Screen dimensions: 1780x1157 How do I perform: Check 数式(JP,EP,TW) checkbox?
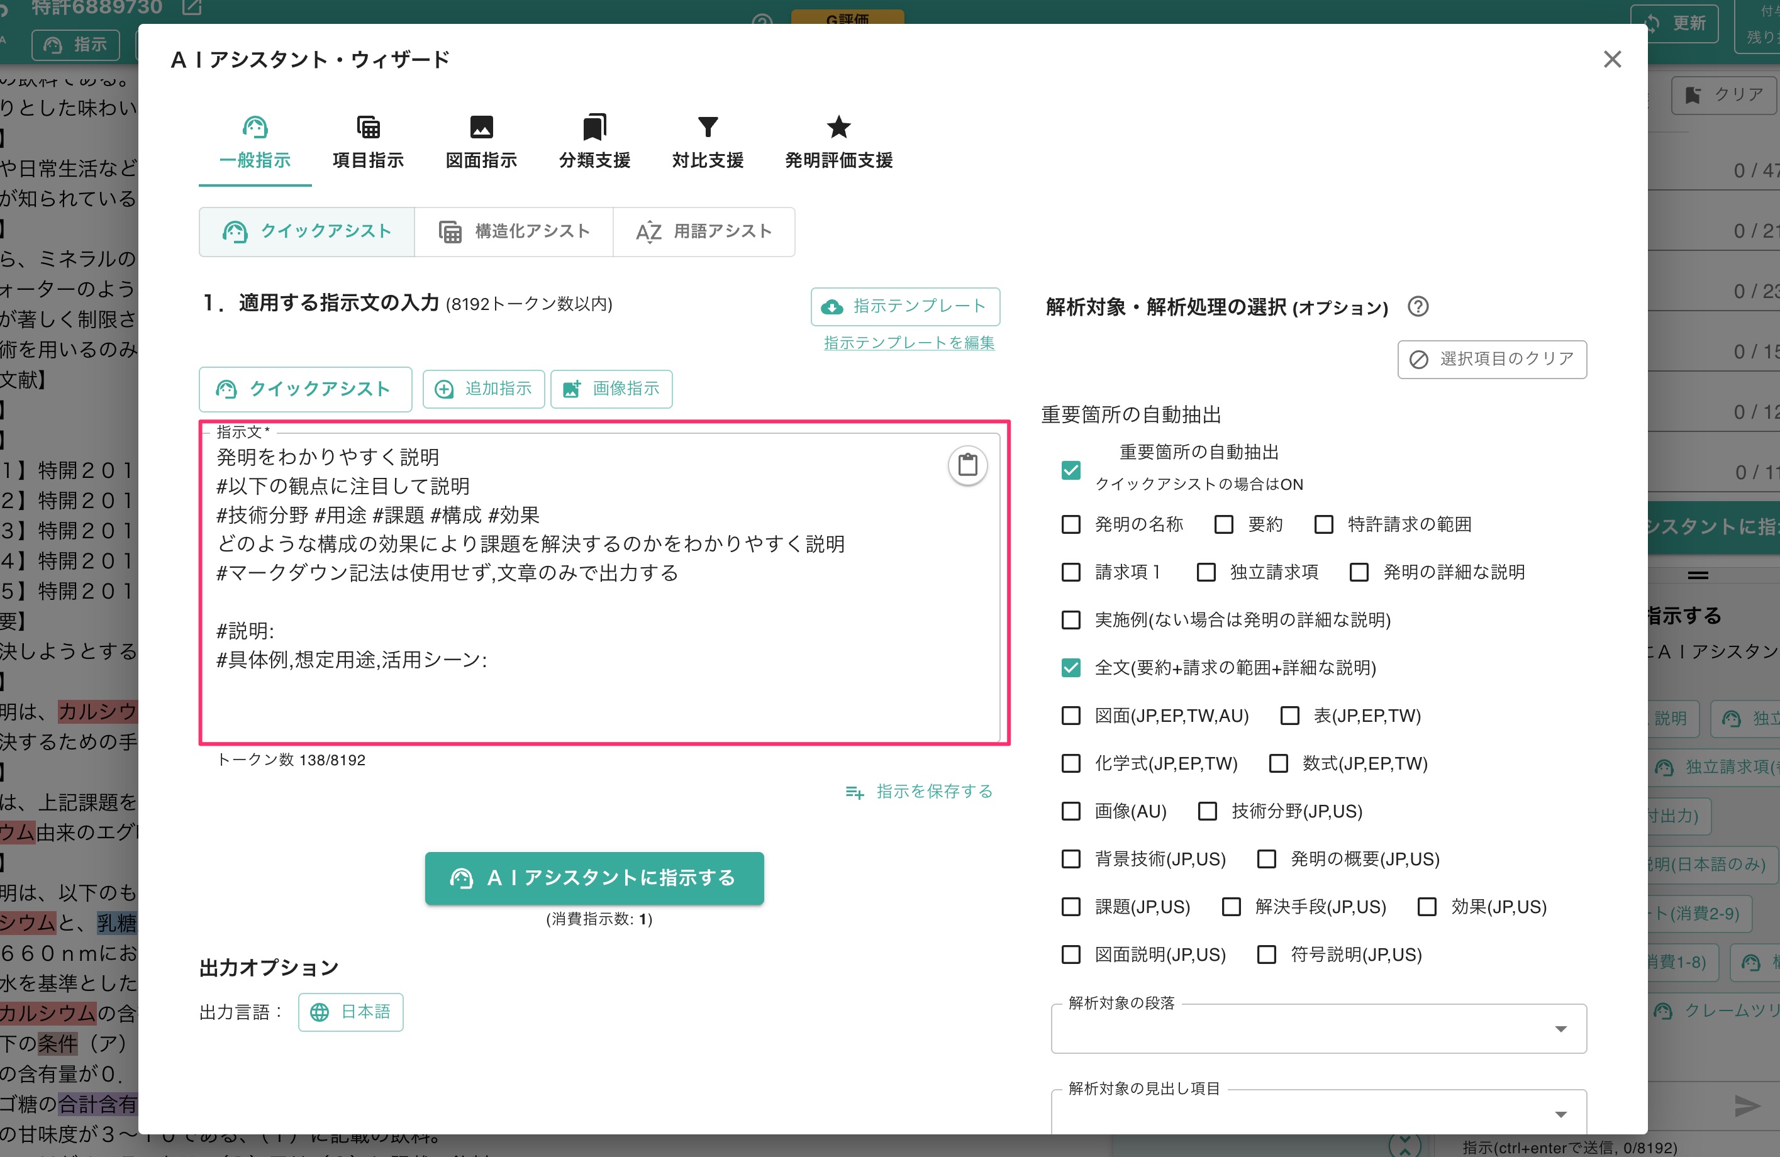click(1279, 763)
